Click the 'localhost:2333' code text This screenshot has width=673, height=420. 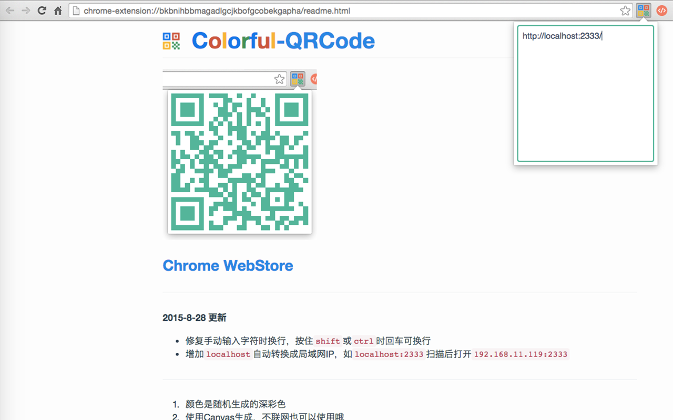point(389,354)
